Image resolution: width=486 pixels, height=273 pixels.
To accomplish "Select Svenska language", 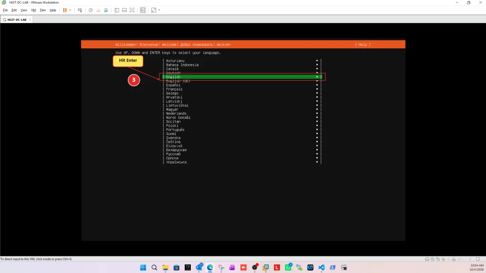I will coord(242,138).
